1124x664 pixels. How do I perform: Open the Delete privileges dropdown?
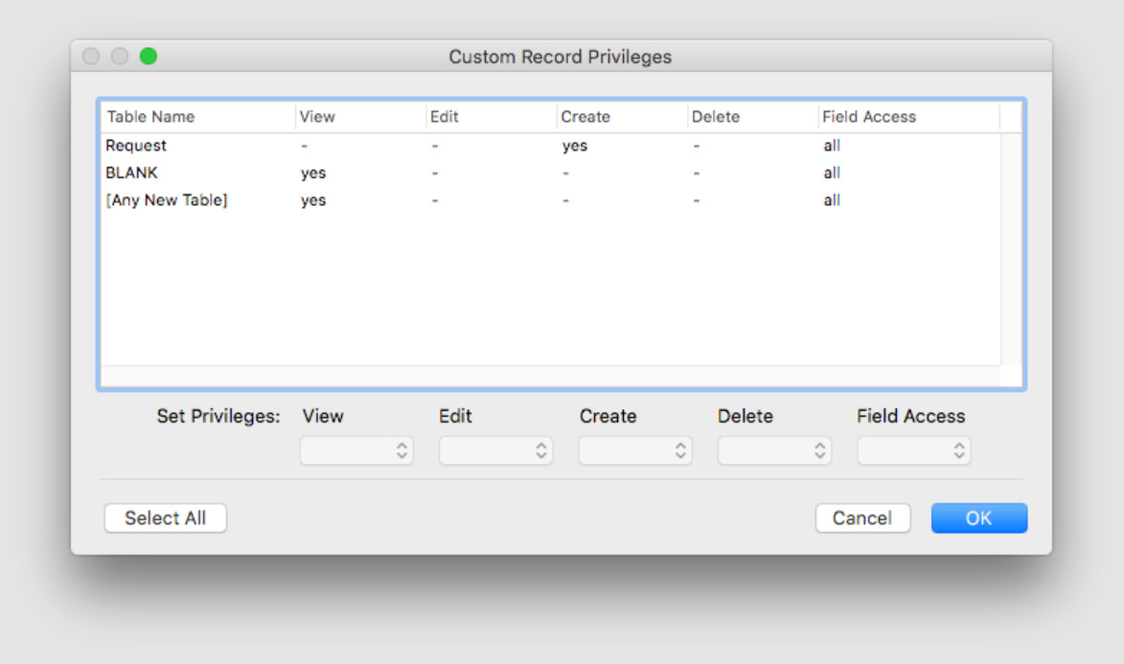click(x=774, y=450)
